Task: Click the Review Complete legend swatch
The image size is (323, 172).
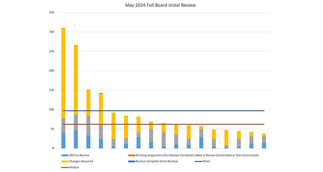Action: 132,161
